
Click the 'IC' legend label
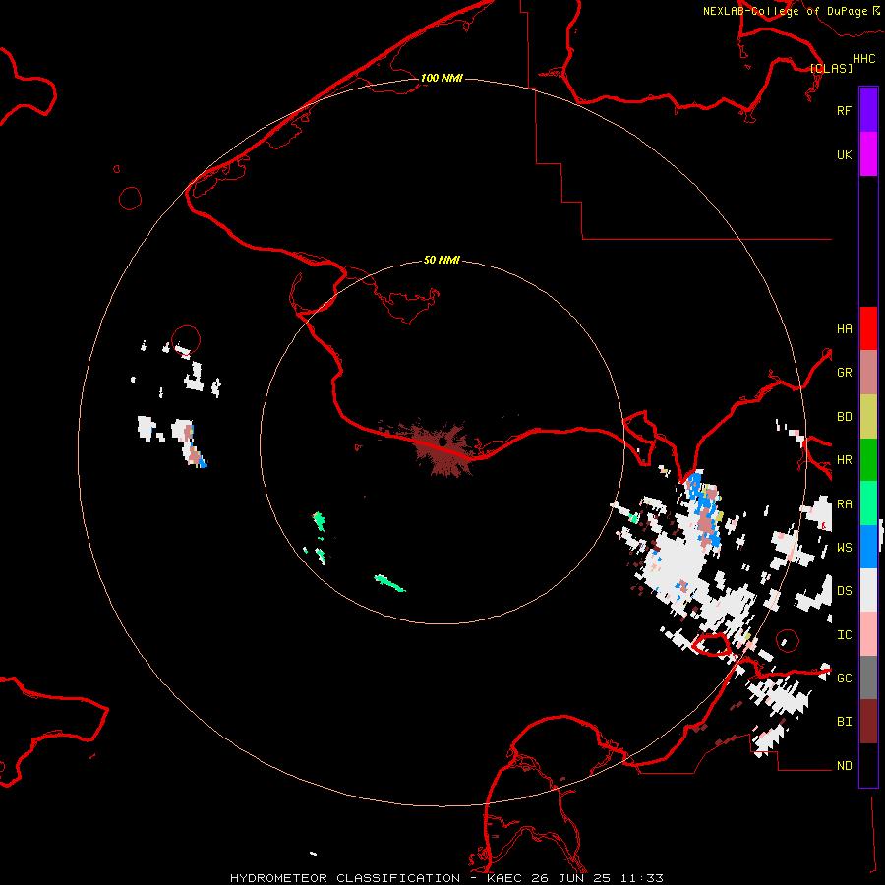pos(844,635)
